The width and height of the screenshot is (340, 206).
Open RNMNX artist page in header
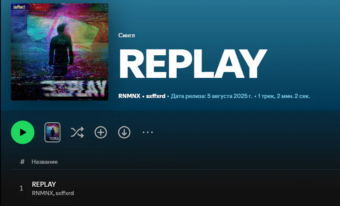[129, 96]
